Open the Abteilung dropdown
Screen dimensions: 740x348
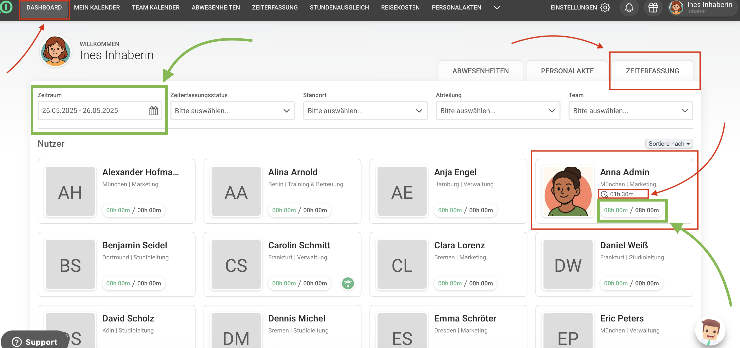[x=498, y=111]
